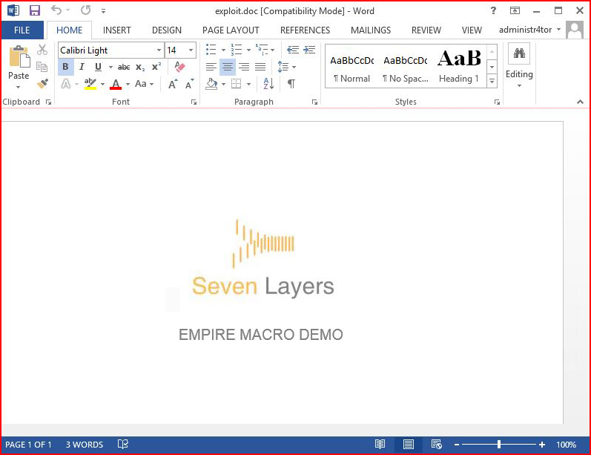Apply red font color
Screen dimensions: 591x455
click(116, 84)
